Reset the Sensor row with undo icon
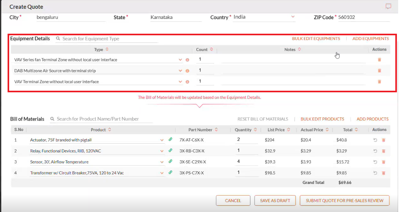Viewport: 401px width, 212px height. pos(375,162)
